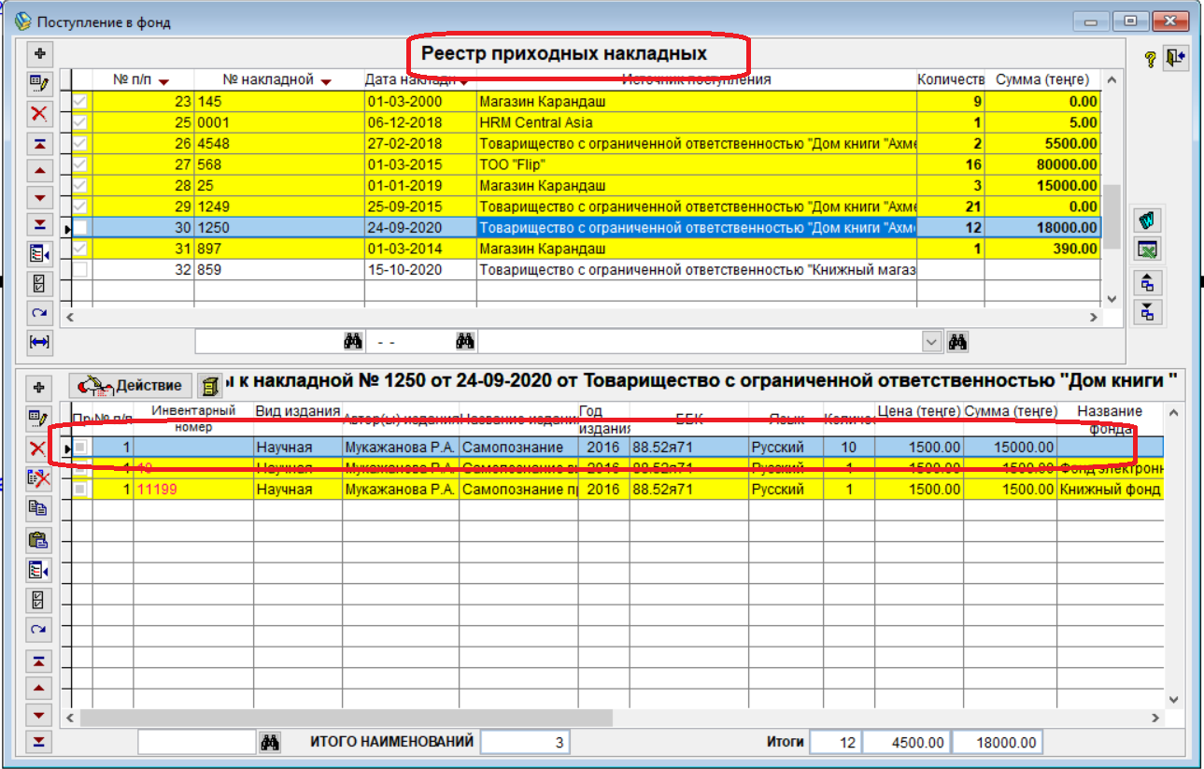Toggle checkbox for invoice row 30
The height and width of the screenshot is (769, 1204).
(x=82, y=227)
